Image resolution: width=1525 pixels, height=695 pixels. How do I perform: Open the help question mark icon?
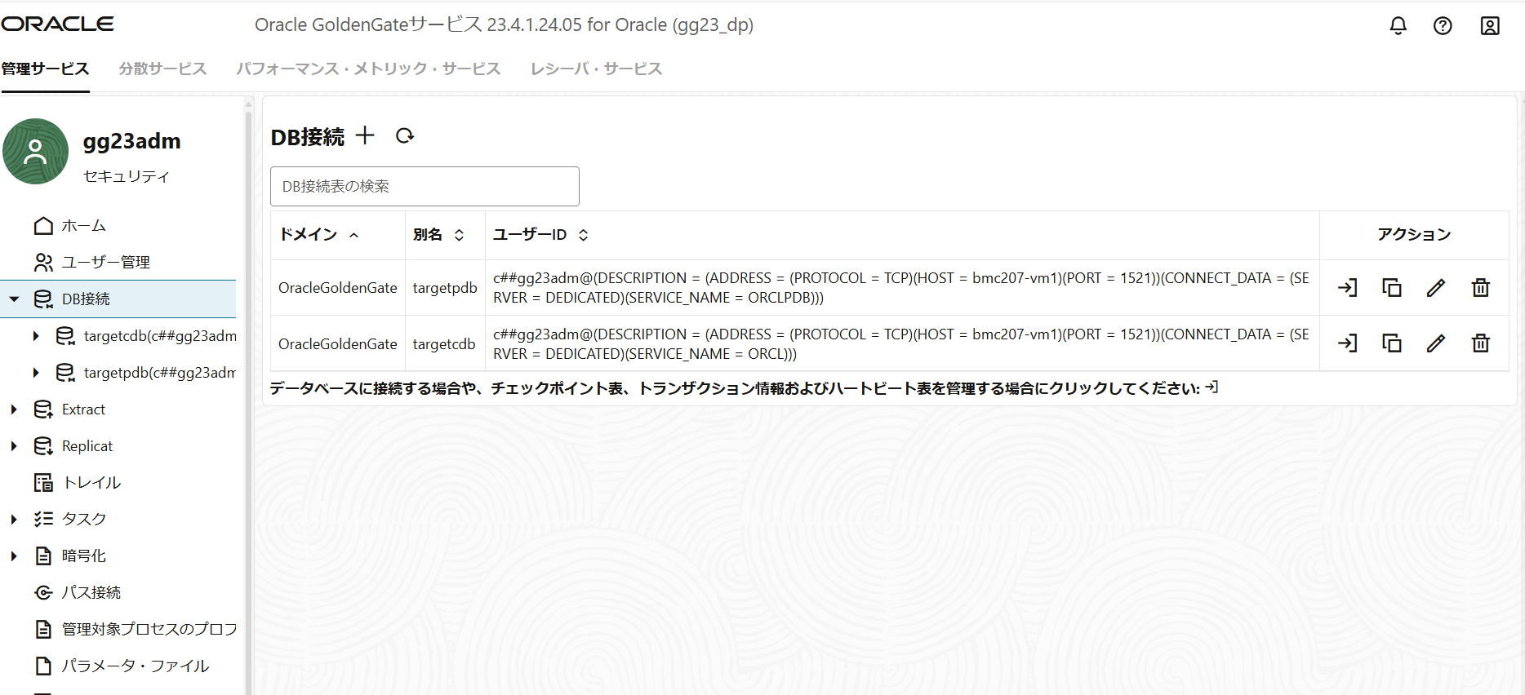[1443, 26]
